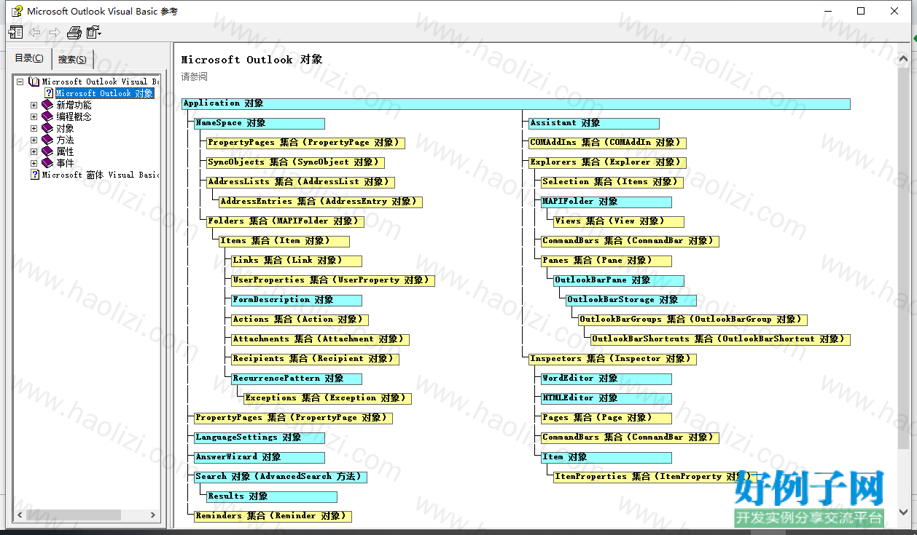Click the purple book icon beside 编程概念
917x535 pixels.
coord(47,116)
